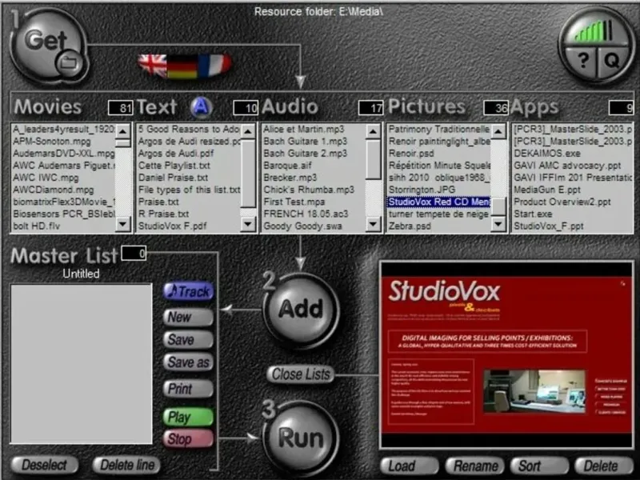
Task: Click the empty Master List box
Action: click(82, 364)
